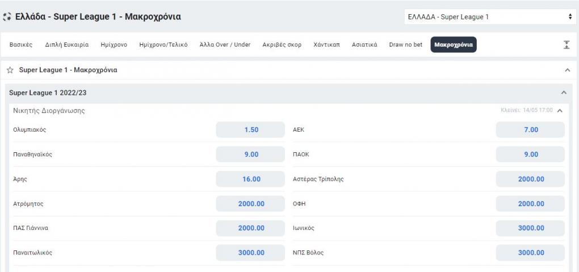
Task: Favorite Super League 1 - Μακροχρόνια with star
Action: 10,70
